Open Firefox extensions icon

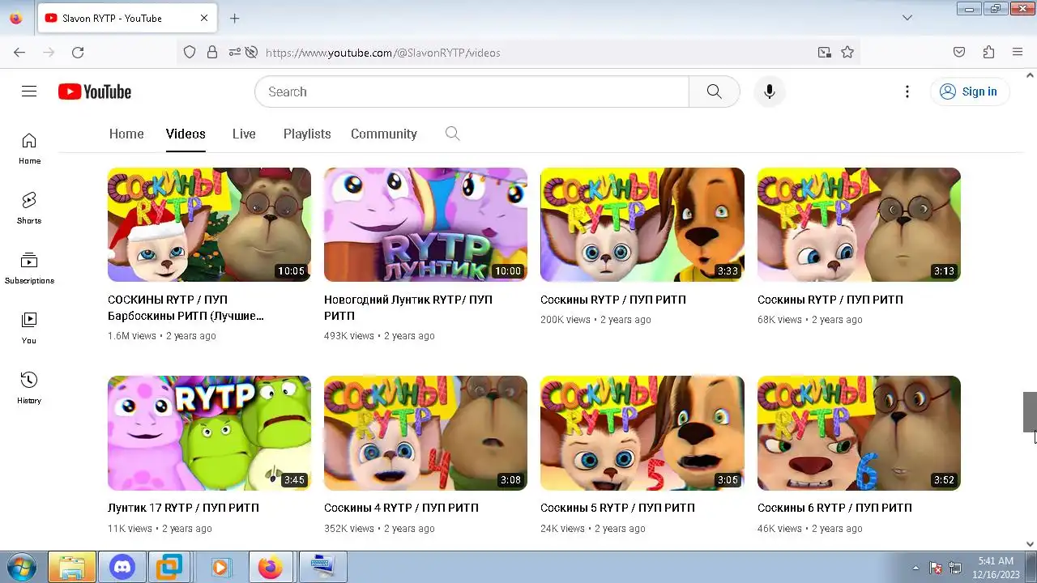click(988, 52)
